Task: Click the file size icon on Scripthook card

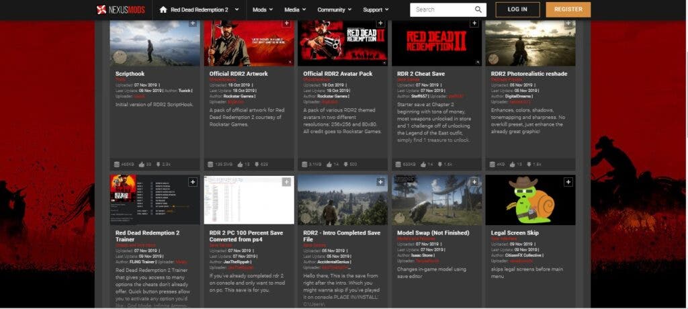Action: click(x=117, y=164)
